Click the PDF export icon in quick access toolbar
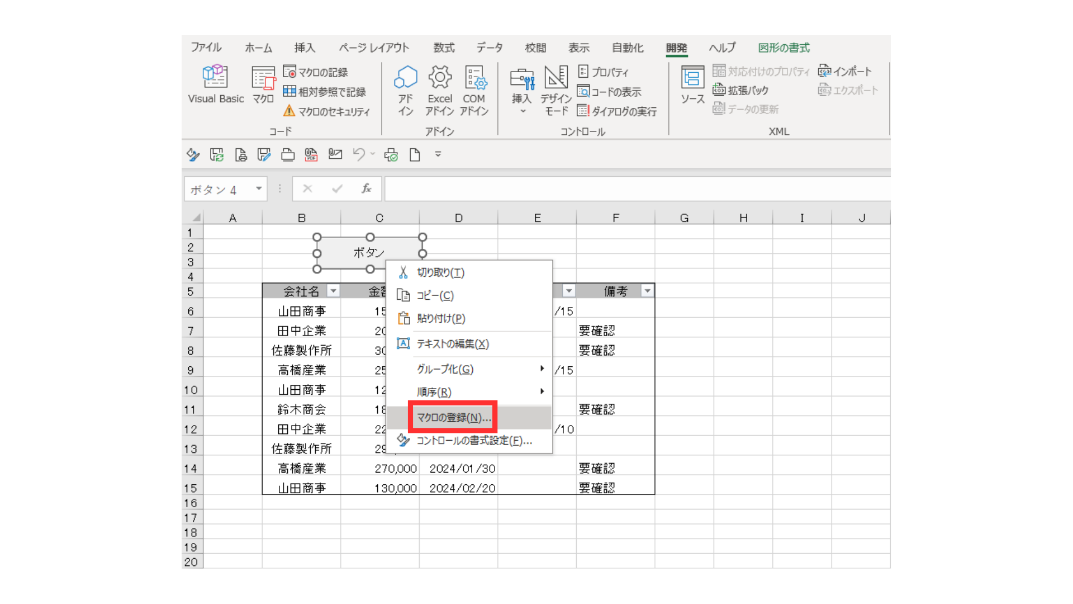This screenshot has height=604, width=1073. pyautogui.click(x=311, y=154)
